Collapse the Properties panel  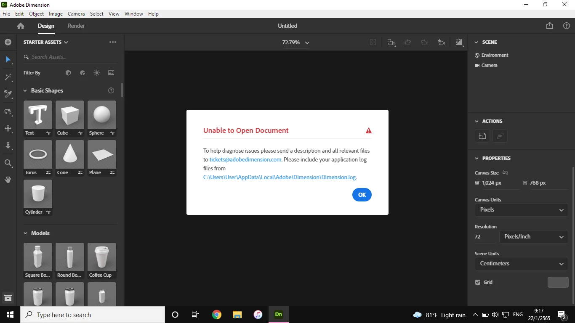(477, 158)
